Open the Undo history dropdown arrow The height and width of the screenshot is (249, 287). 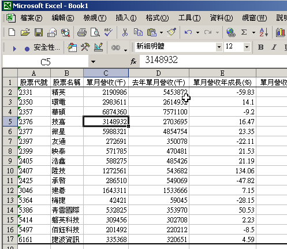coord(197,32)
